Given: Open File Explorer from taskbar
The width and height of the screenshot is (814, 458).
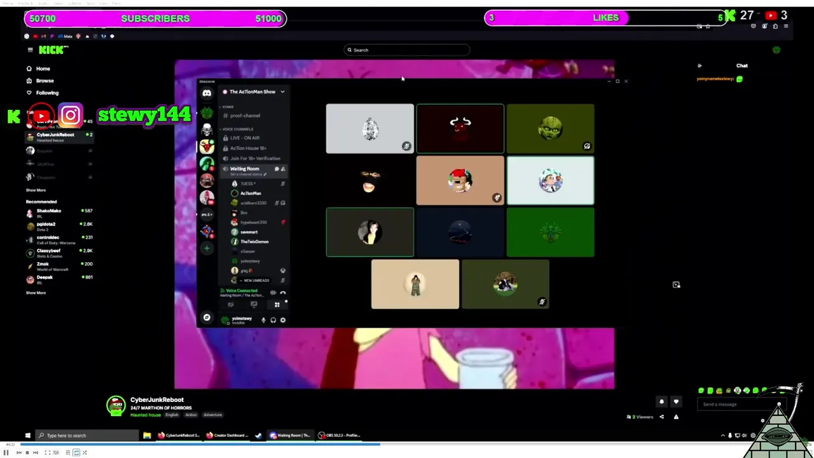Looking at the screenshot, I should pyautogui.click(x=147, y=436).
